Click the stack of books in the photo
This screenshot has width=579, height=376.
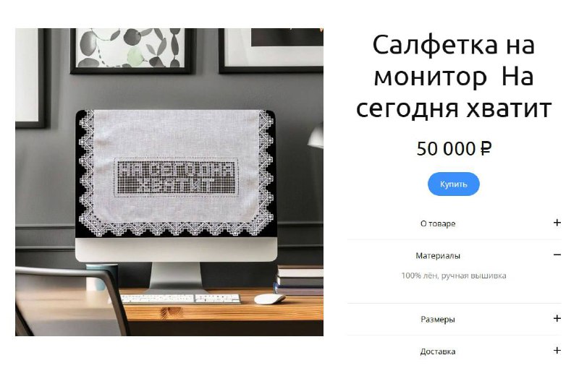(x=299, y=280)
